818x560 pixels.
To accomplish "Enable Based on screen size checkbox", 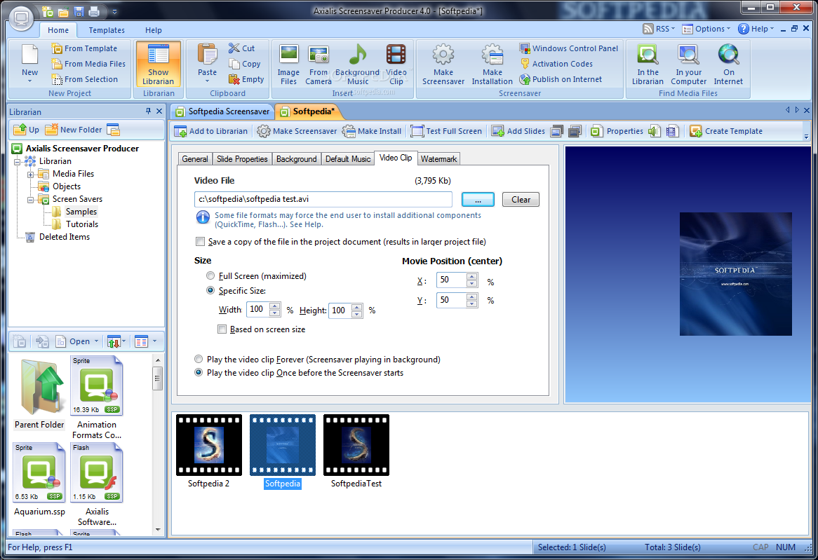I will (x=222, y=329).
